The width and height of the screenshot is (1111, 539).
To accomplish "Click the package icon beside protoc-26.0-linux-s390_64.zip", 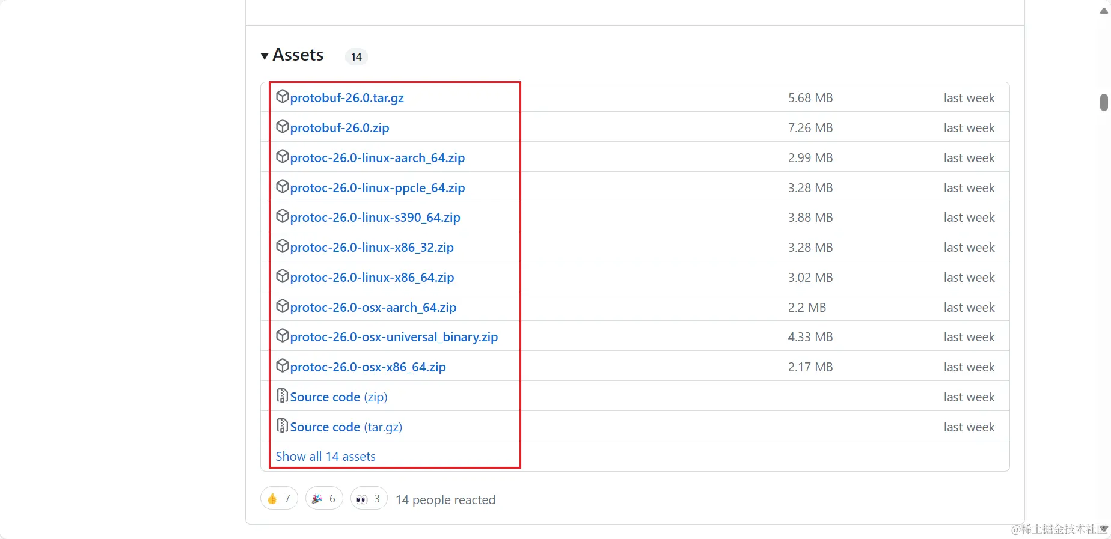I will pos(283,216).
